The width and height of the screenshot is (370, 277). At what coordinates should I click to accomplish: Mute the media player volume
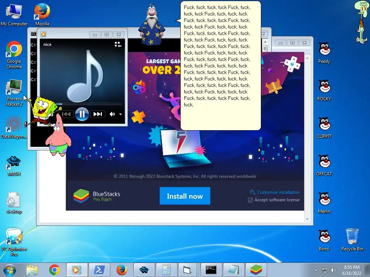(112, 114)
